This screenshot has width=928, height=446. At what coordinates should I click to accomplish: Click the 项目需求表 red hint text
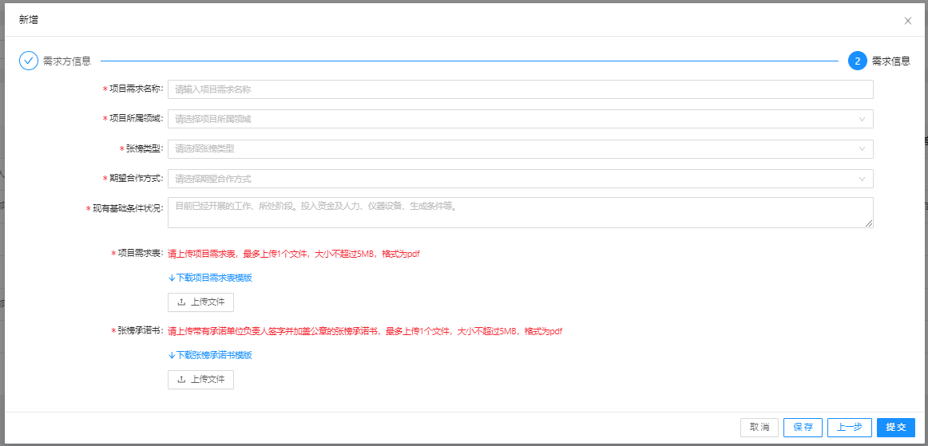pyautogui.click(x=294, y=254)
